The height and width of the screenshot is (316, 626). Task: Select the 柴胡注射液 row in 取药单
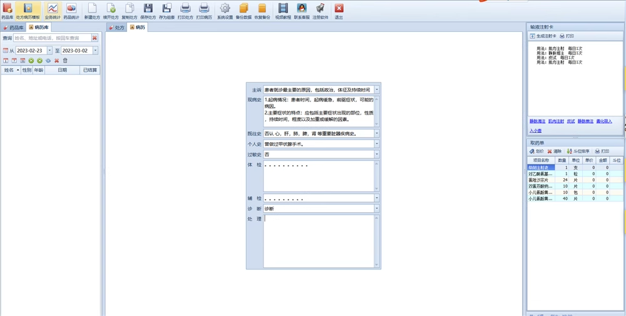(x=574, y=168)
